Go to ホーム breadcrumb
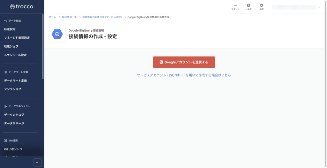 tap(52, 17)
